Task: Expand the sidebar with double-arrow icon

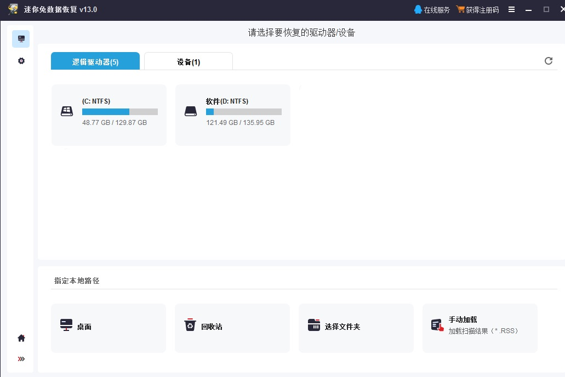Action: pyautogui.click(x=21, y=359)
